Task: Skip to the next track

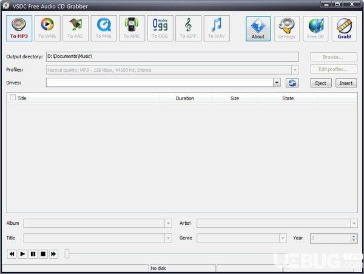Action: click(x=53, y=254)
